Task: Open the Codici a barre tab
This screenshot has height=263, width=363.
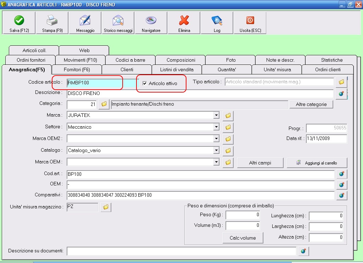Action: pos(130,60)
